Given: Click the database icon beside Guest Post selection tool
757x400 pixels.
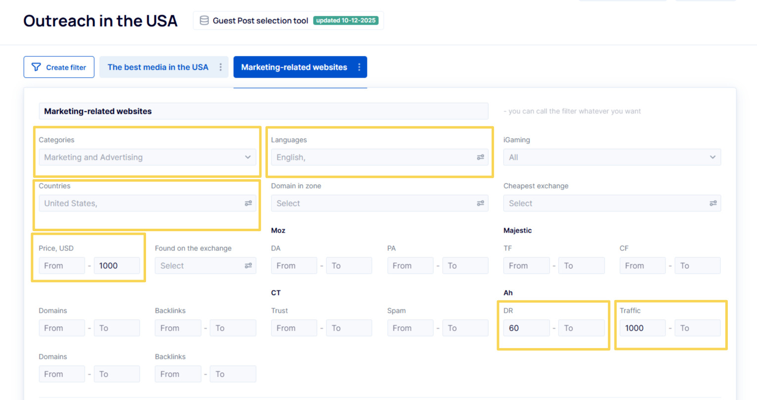Looking at the screenshot, I should 203,20.
